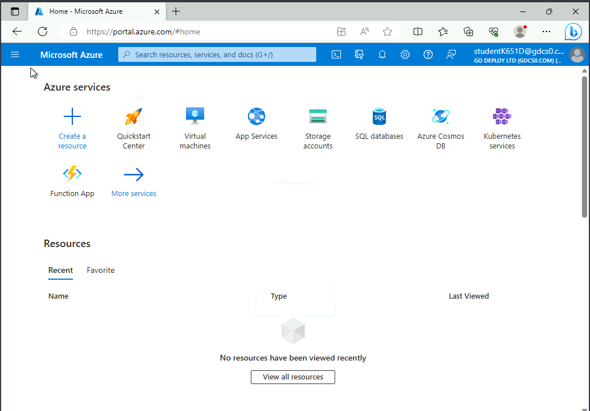Viewport: 590px width, 411px height.
Task: Expand the Azure portal hamburger menu
Action: click(x=15, y=54)
